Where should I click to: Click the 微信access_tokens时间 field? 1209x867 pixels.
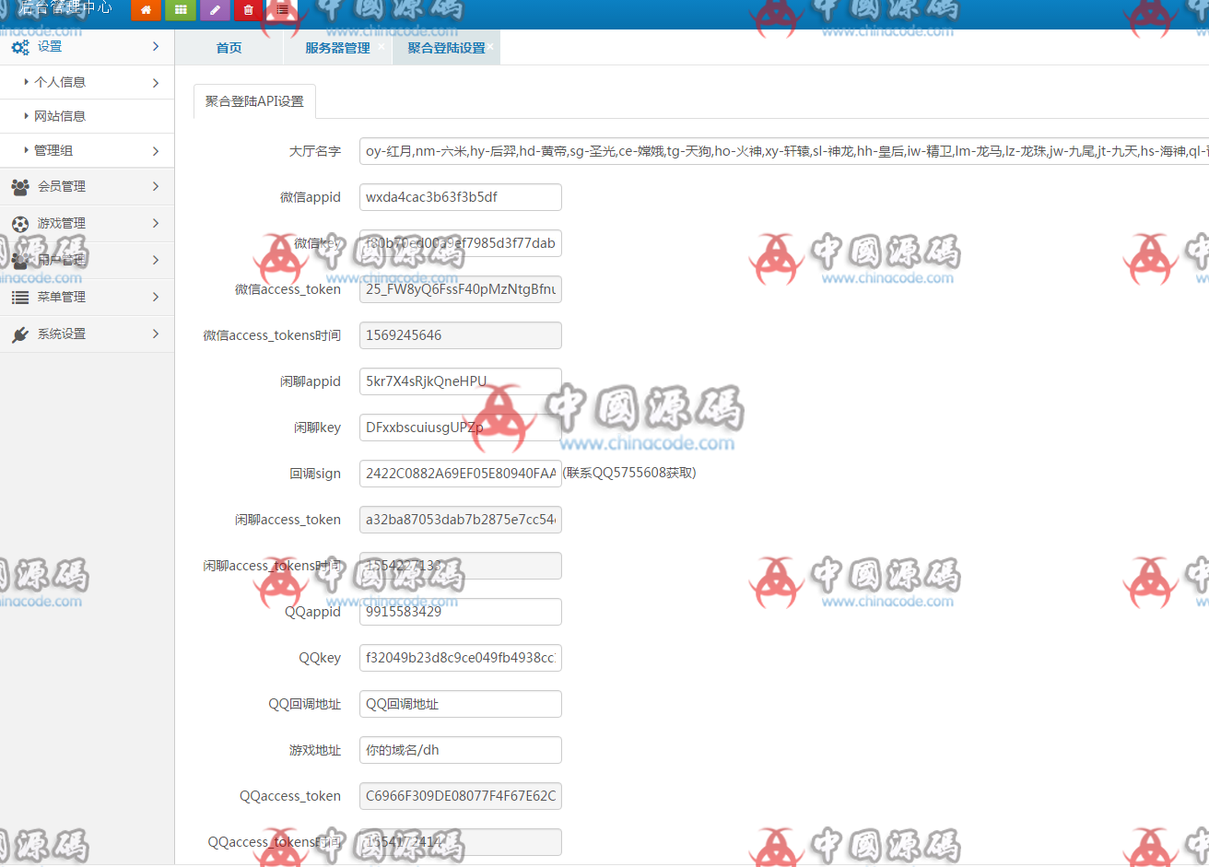(x=460, y=335)
